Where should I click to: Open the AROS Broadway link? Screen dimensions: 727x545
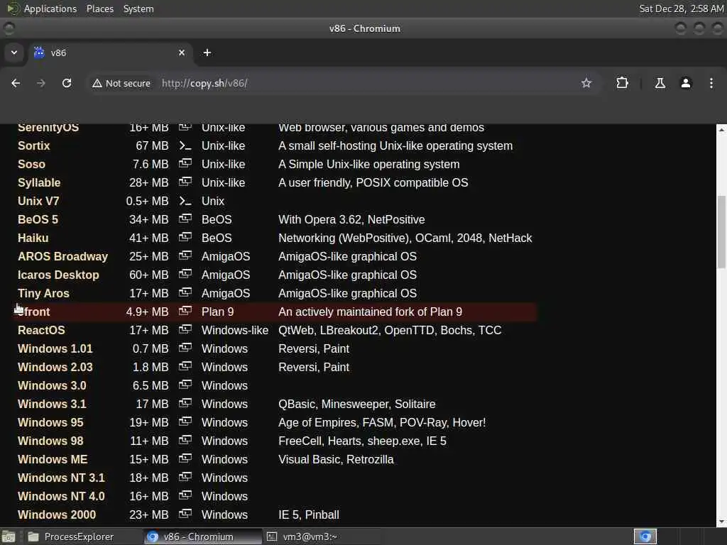coord(62,256)
